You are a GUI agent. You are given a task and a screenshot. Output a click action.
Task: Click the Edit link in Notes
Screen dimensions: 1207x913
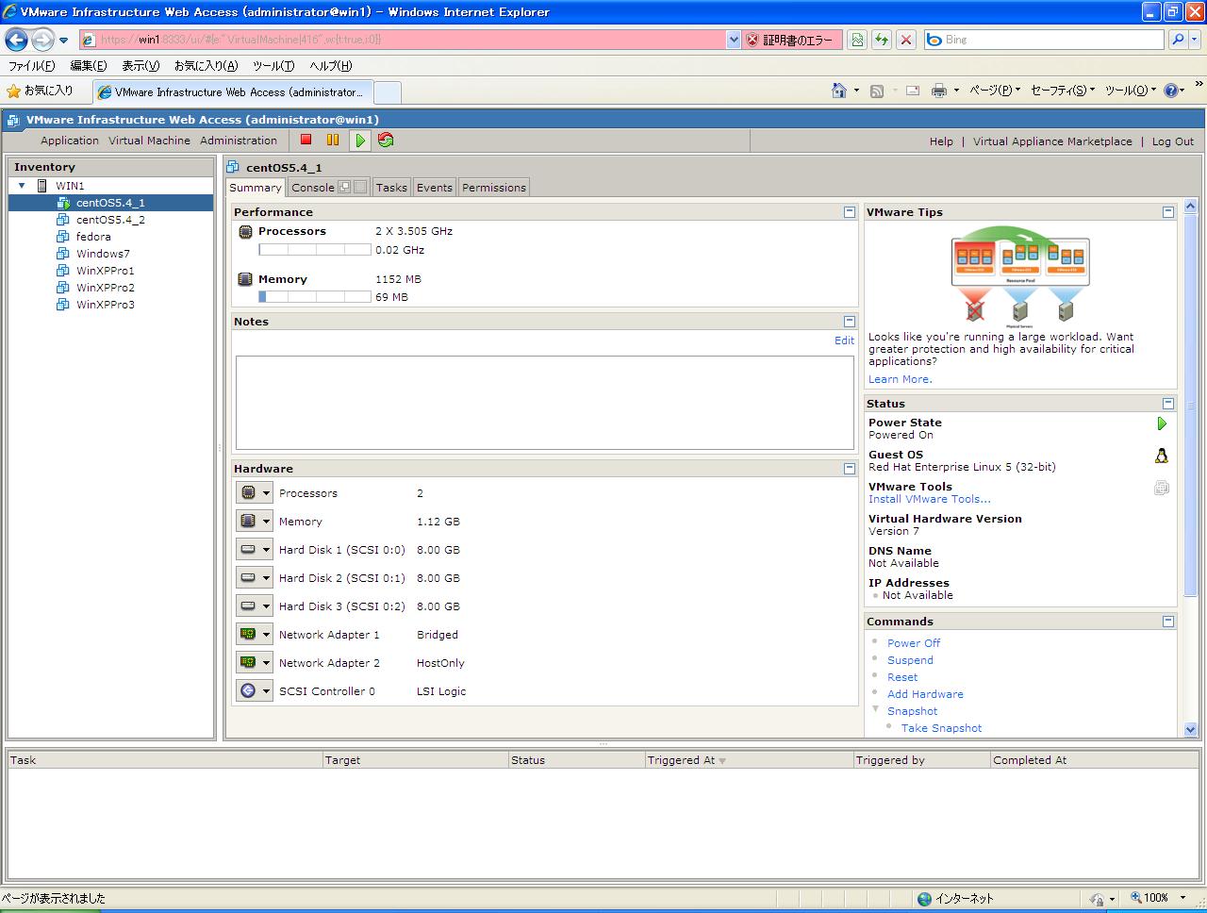click(844, 340)
